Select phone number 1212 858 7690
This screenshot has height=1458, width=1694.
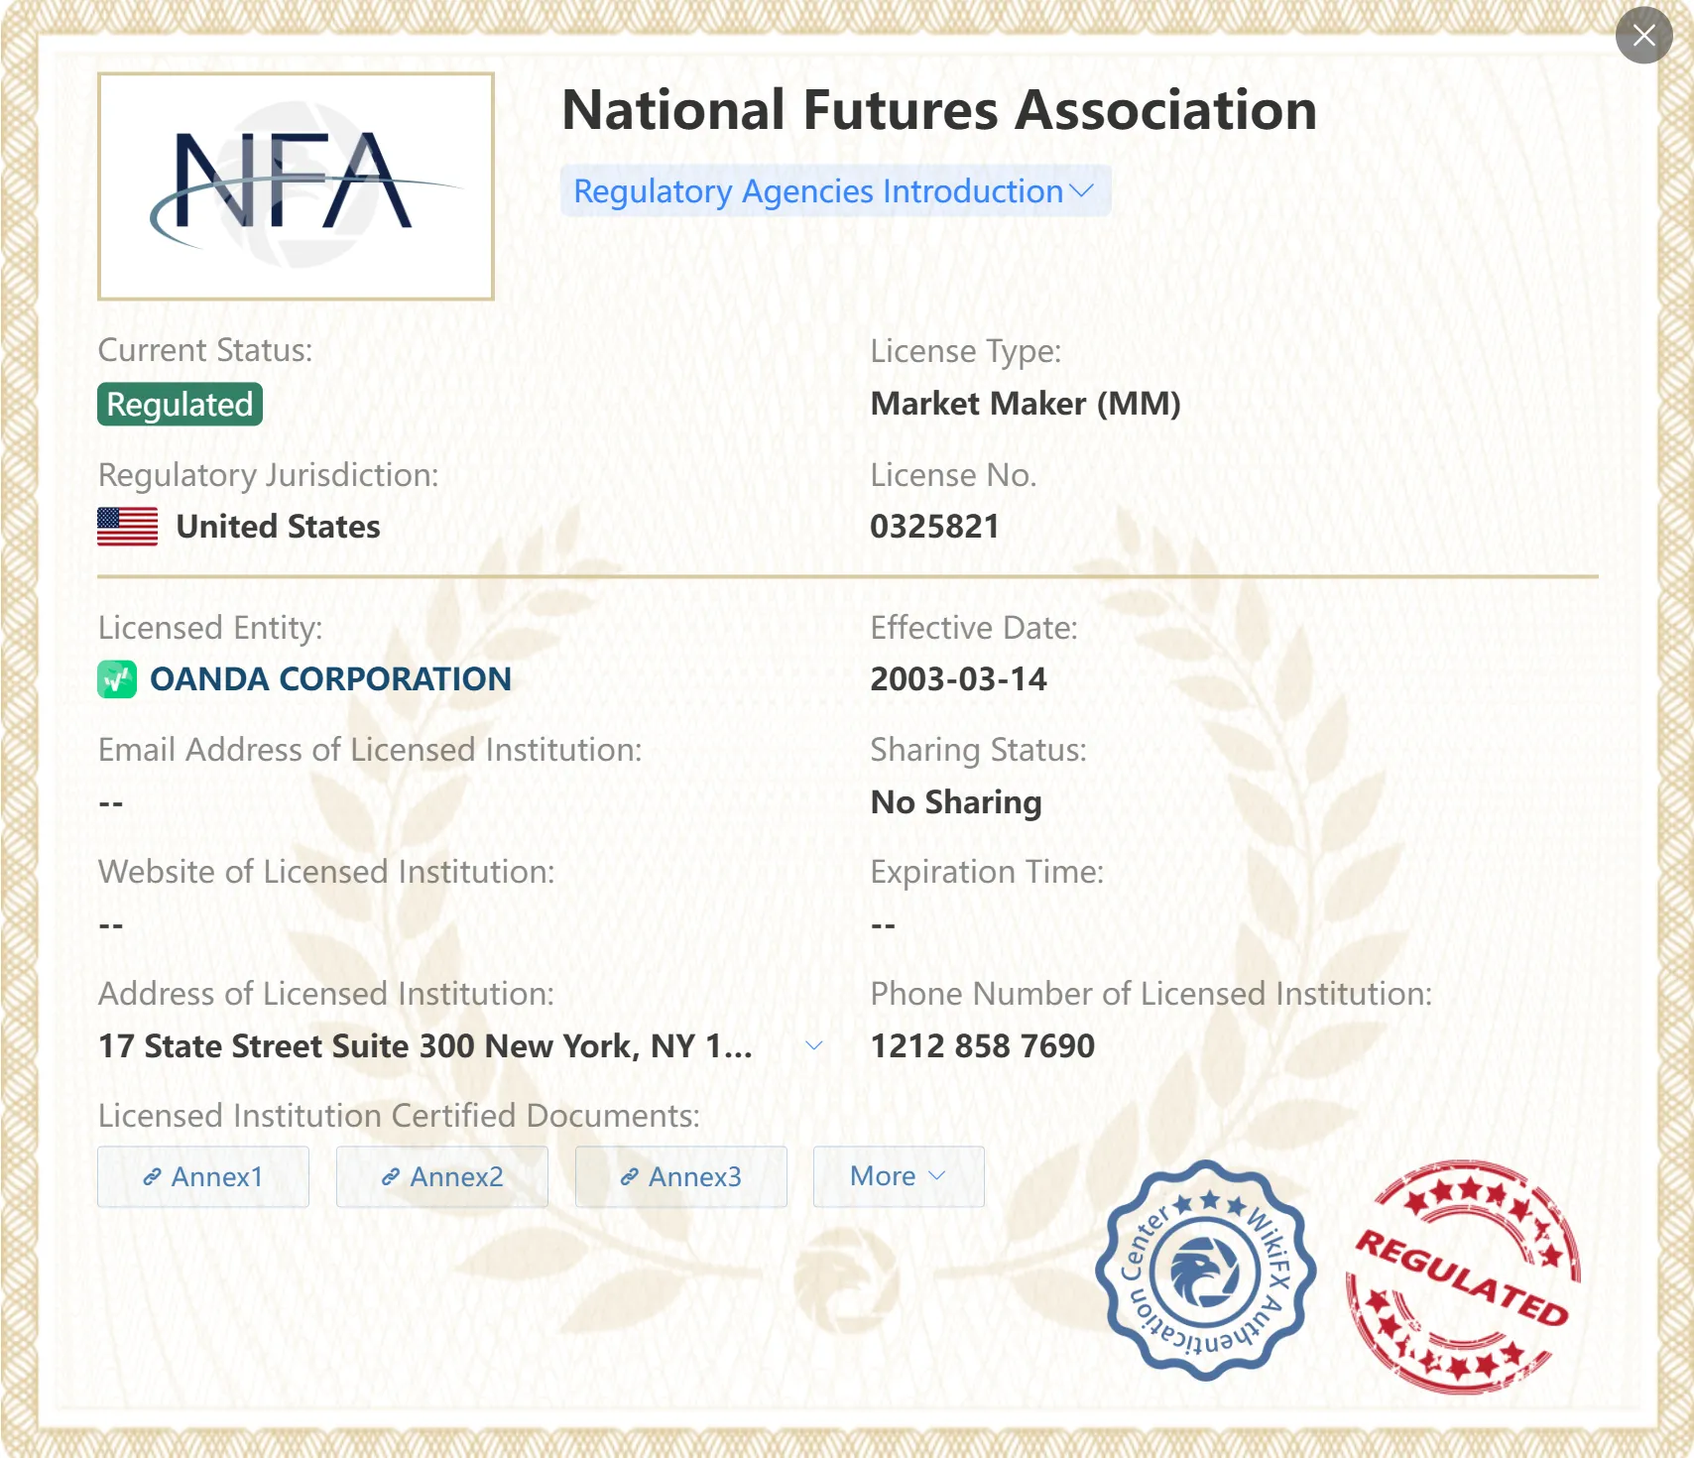click(x=982, y=1045)
